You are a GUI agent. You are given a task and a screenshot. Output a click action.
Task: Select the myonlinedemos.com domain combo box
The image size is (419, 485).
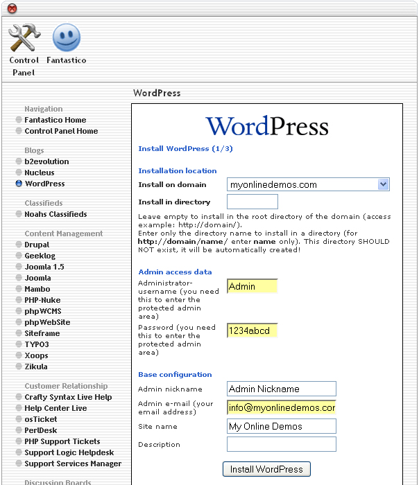point(308,184)
